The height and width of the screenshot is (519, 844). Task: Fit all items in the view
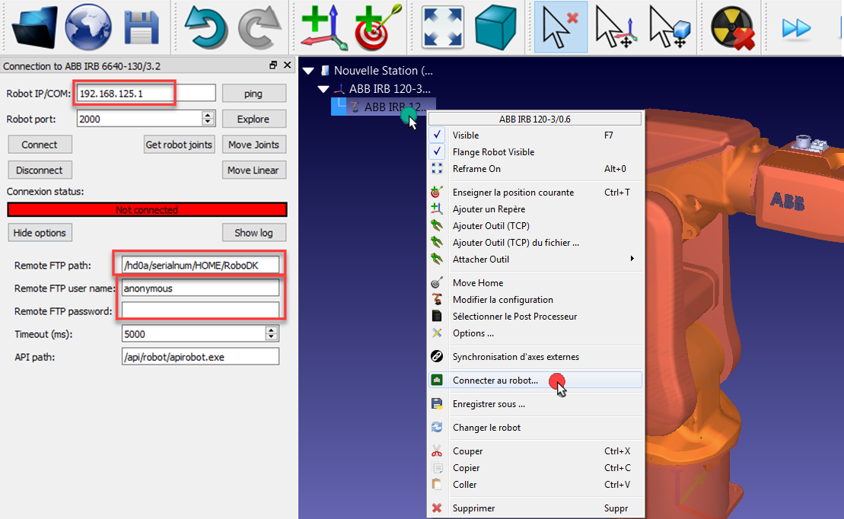[x=442, y=27]
